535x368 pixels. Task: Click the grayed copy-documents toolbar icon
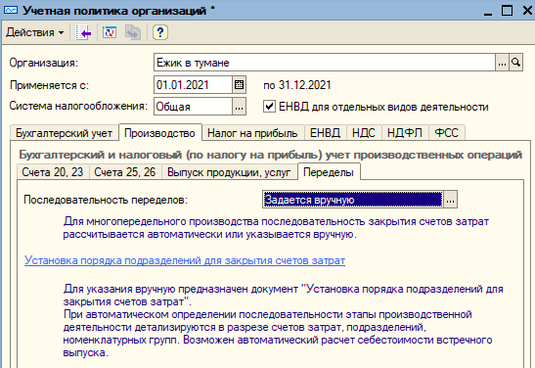click(x=133, y=32)
